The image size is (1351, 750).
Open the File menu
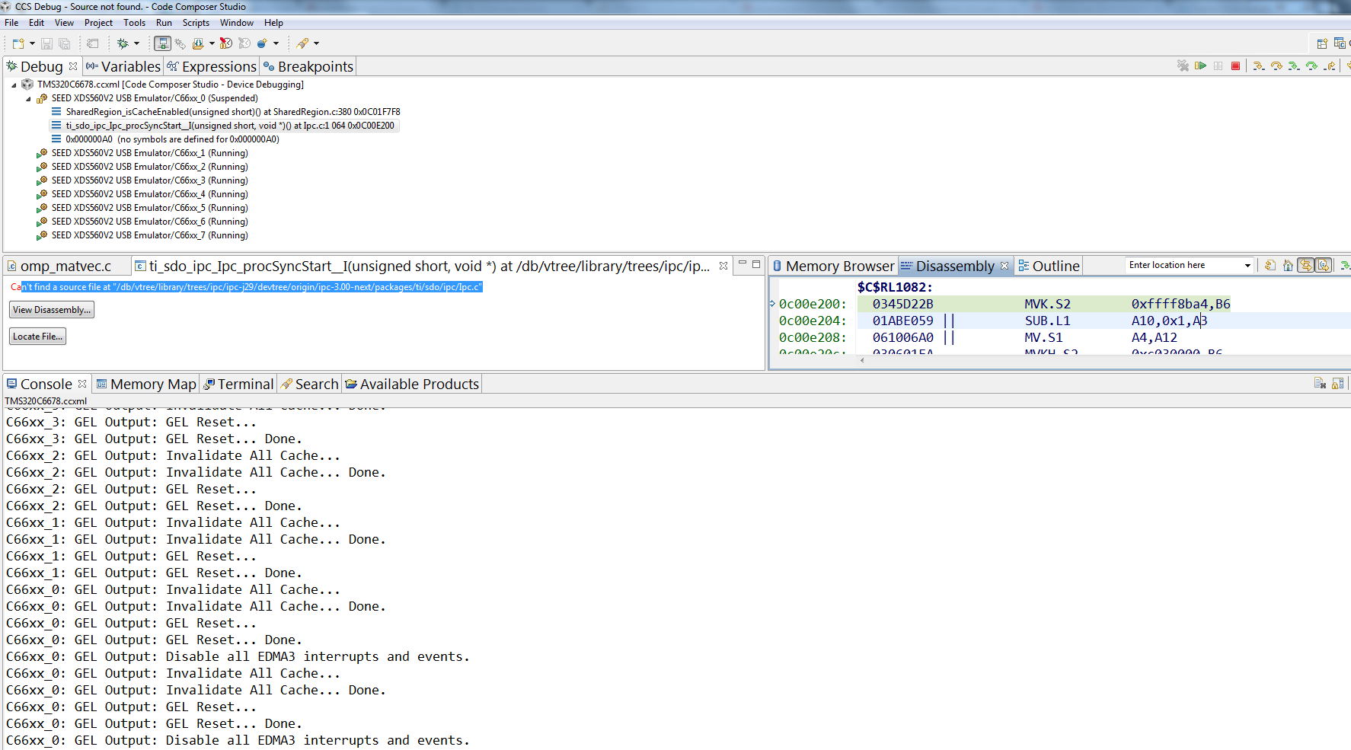click(11, 23)
